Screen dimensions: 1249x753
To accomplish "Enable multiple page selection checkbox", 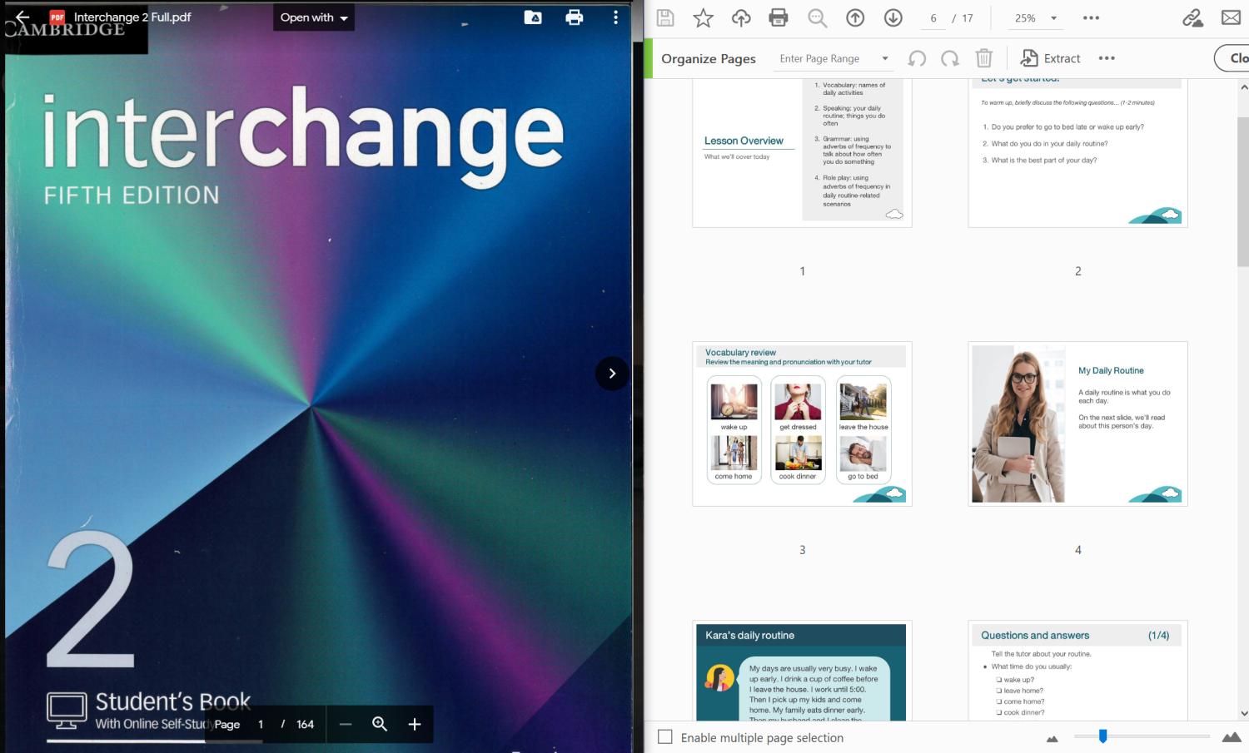I will tap(665, 737).
